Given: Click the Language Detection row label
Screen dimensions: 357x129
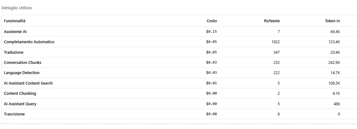Looking at the screenshot, I should pos(22,73).
